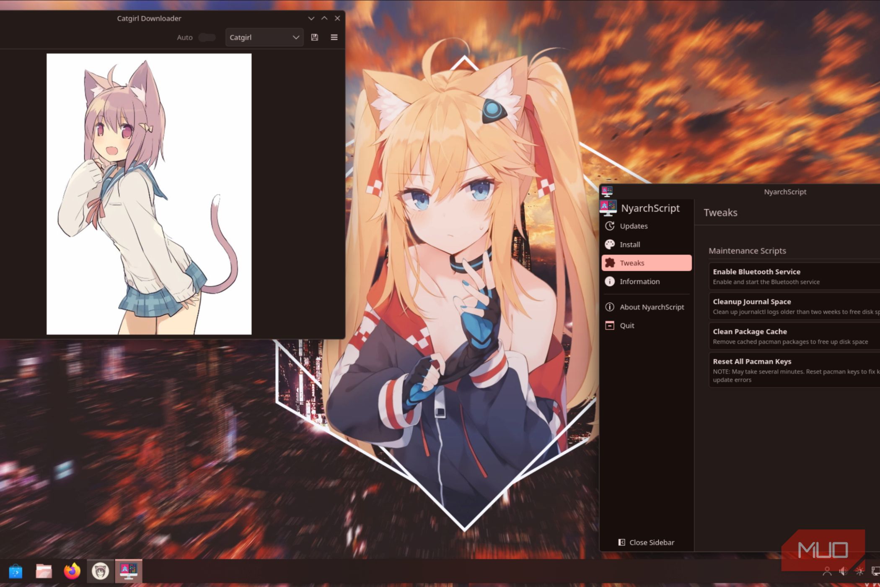Click the Close Sidebar arrow icon
The width and height of the screenshot is (880, 587).
[622, 542]
